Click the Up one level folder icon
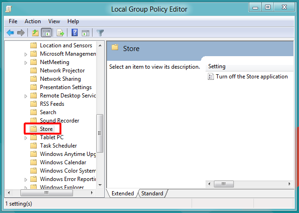Screen dimensions: 299x213 point(35,32)
